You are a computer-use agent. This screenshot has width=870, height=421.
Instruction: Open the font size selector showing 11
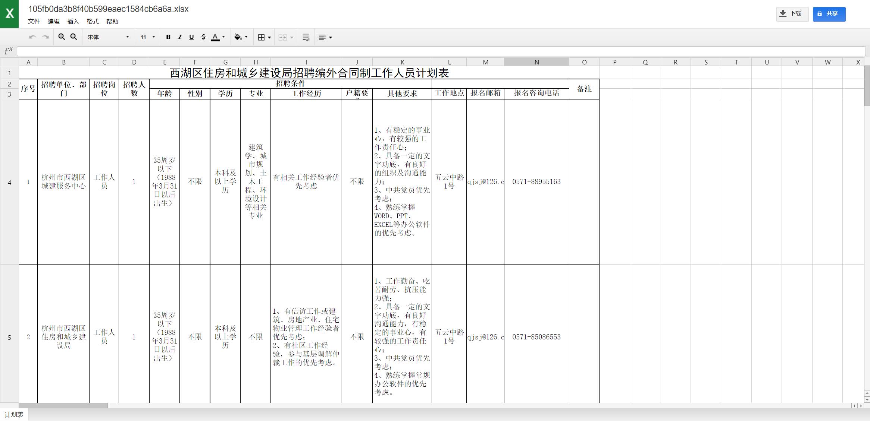147,37
